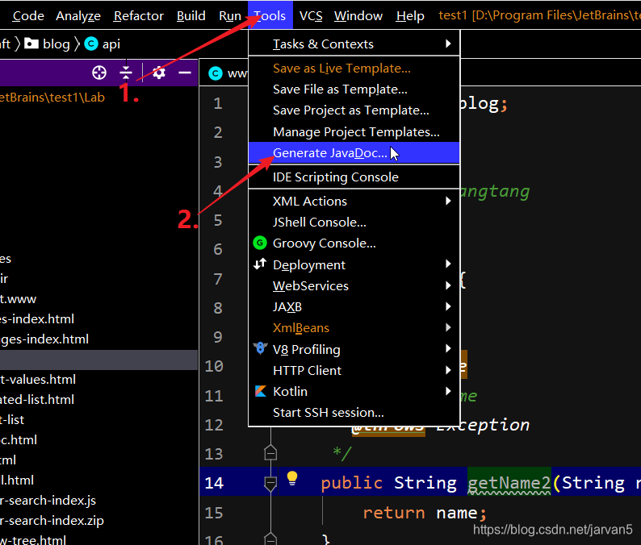Screen dimensions: 641x545
Task: Select ated-list.html in project tree
Action: [x=37, y=399]
